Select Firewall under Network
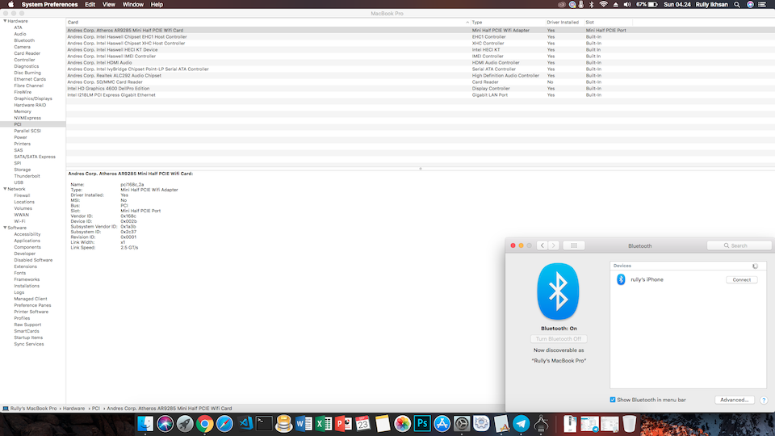 pos(22,195)
